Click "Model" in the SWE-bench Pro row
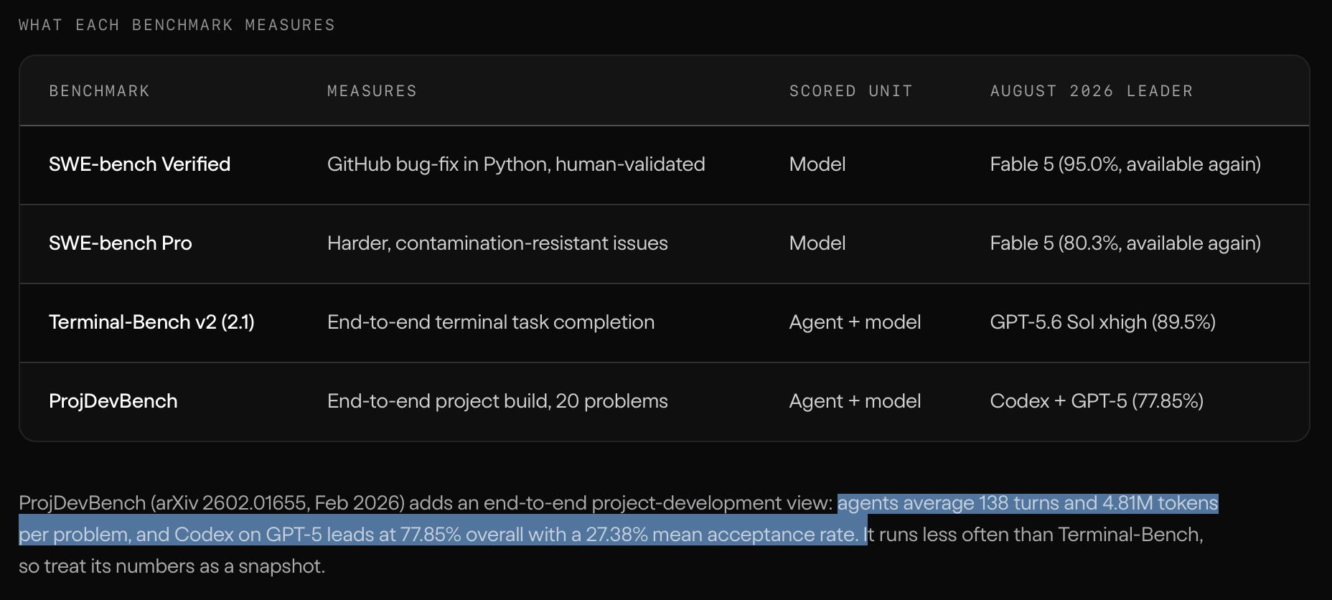 [x=817, y=243]
